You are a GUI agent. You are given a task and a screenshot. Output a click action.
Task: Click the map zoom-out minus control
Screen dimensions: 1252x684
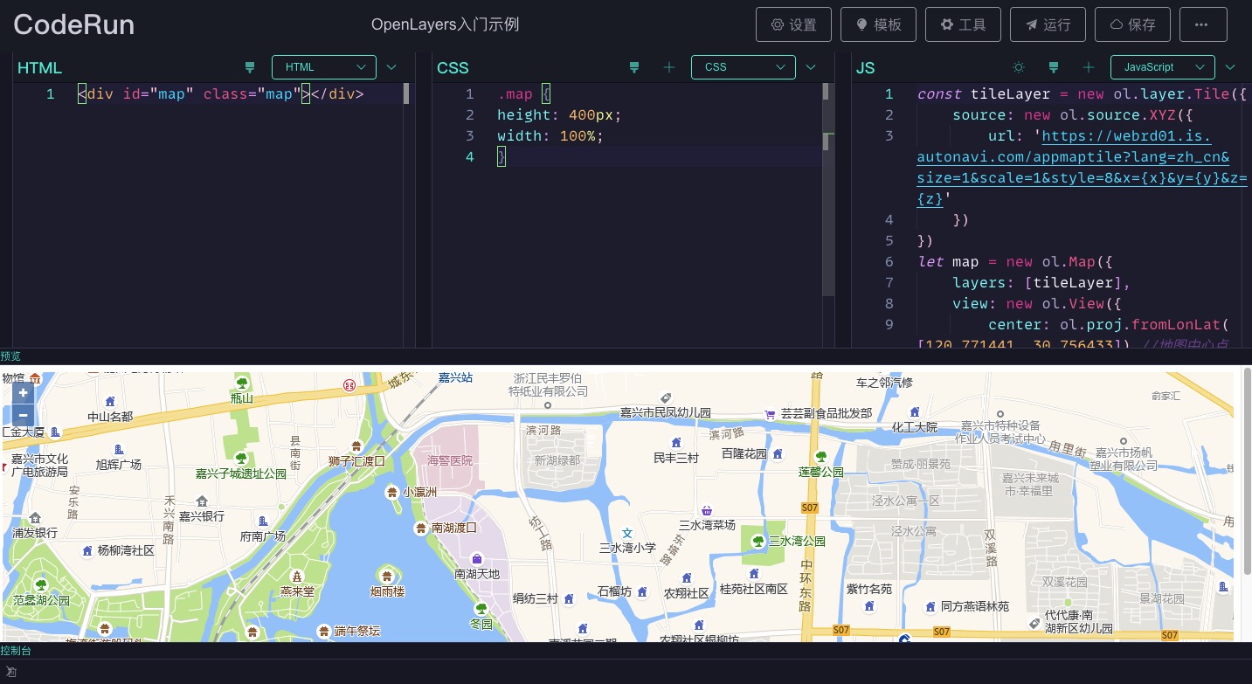coord(23,415)
